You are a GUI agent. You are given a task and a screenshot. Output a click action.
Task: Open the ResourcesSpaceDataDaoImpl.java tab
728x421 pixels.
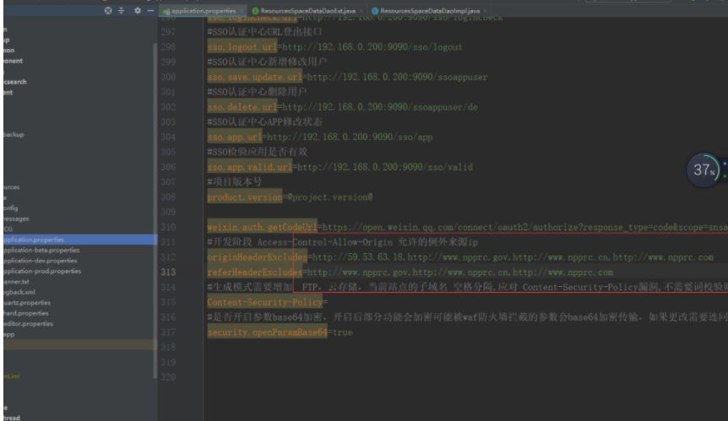tap(425, 10)
